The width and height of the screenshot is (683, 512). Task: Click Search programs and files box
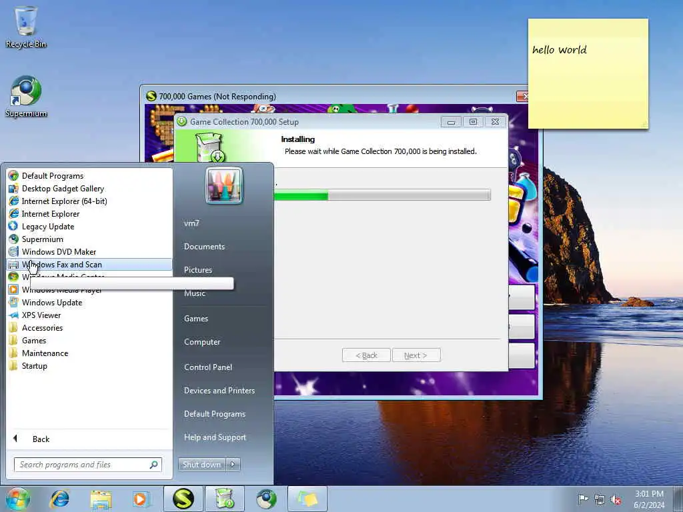click(x=87, y=465)
